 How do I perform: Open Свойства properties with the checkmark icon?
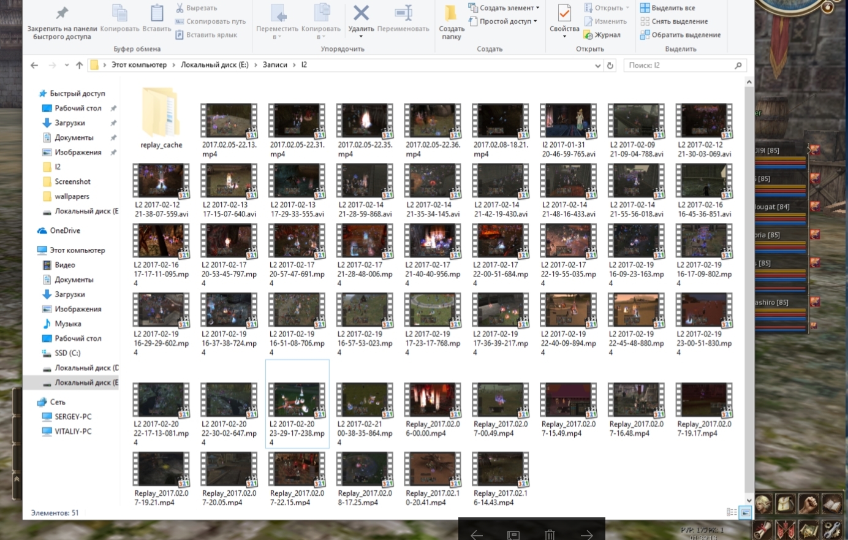[x=564, y=13]
